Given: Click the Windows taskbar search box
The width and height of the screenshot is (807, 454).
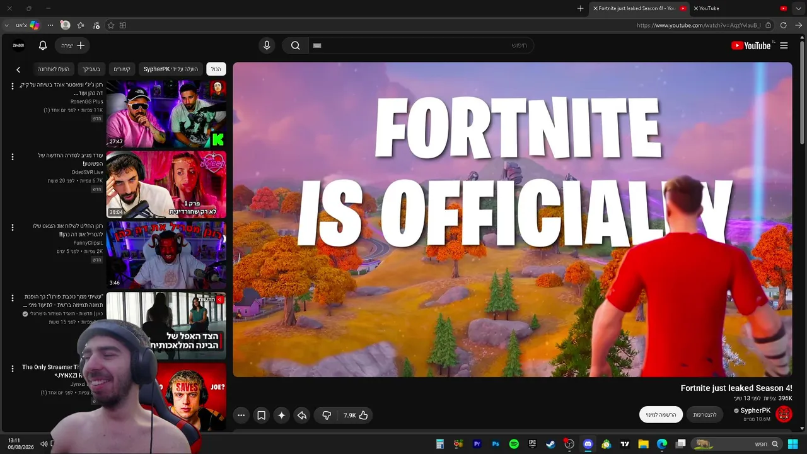Looking at the screenshot, I should 737,444.
